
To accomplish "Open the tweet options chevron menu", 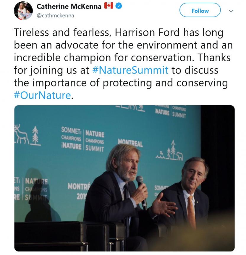I will tap(232, 11).
